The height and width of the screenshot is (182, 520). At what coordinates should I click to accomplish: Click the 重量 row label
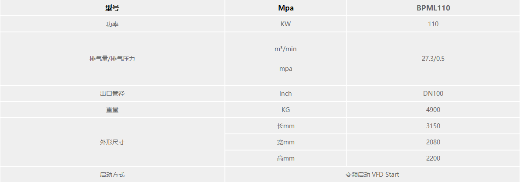click(x=112, y=110)
